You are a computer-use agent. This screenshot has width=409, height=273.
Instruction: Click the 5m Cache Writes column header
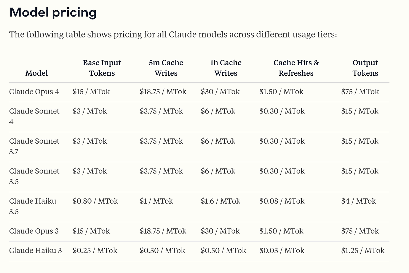[166, 68]
